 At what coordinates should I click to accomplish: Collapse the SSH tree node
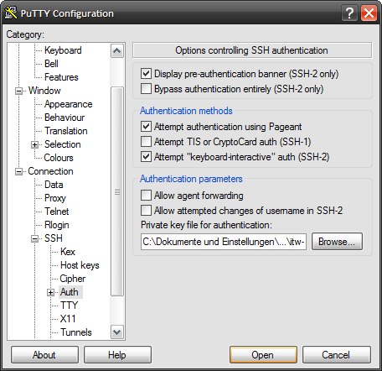(34, 238)
